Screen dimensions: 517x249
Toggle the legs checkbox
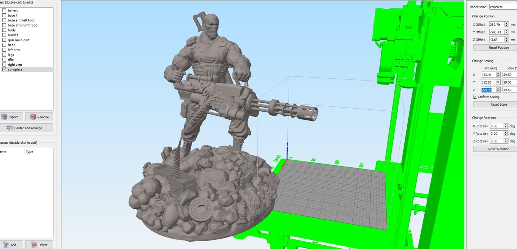coord(4,55)
